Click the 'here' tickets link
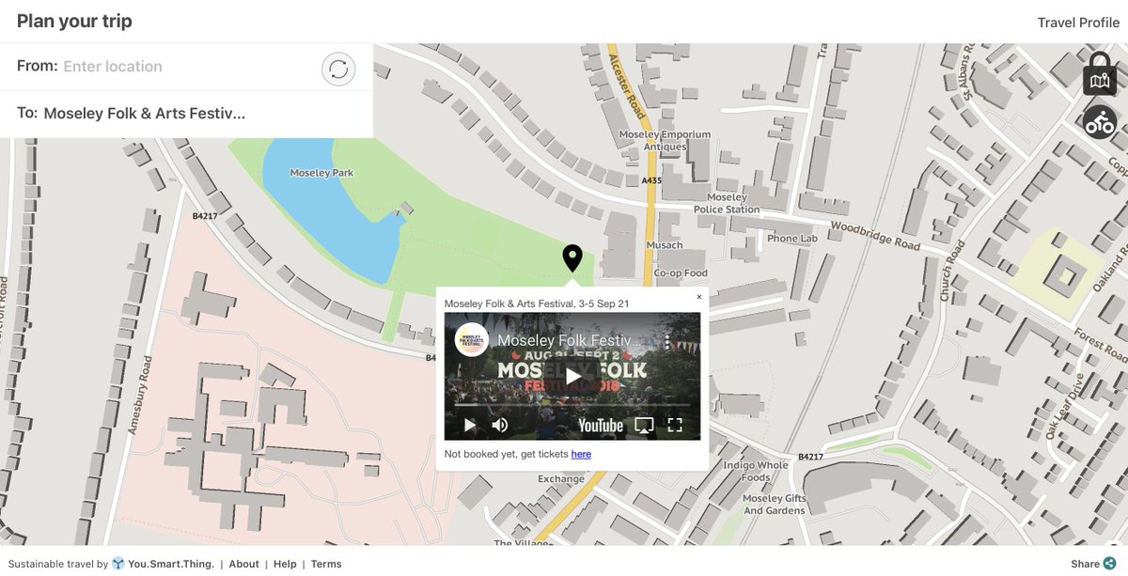This screenshot has height=576, width=1128. (x=581, y=454)
